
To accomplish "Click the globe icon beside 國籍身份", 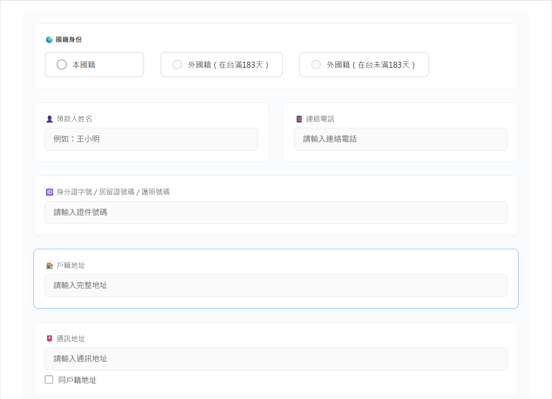I will point(49,39).
